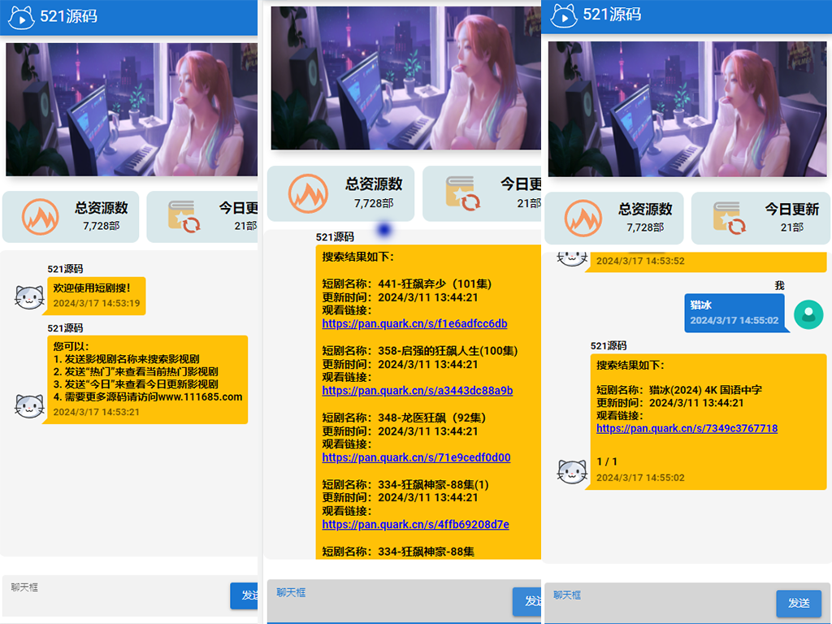832x624 pixels.
Task: Click the 521源码 title in the left header
Action: pyautogui.click(x=68, y=16)
